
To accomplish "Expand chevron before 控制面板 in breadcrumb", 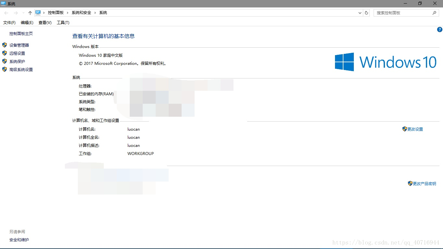I will click(44, 13).
